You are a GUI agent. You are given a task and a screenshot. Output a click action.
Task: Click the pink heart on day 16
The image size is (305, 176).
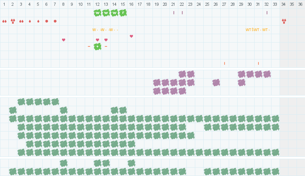click(x=131, y=36)
